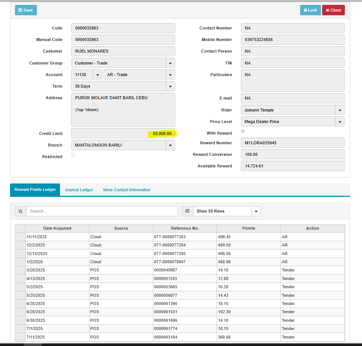Click the Credit Limit field

point(123,133)
